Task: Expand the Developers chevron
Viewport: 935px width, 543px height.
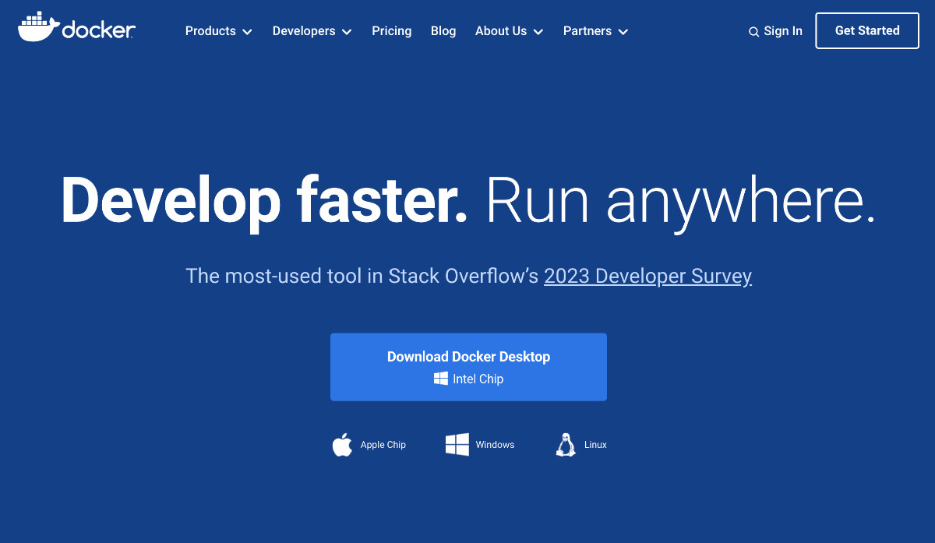Action: (347, 32)
